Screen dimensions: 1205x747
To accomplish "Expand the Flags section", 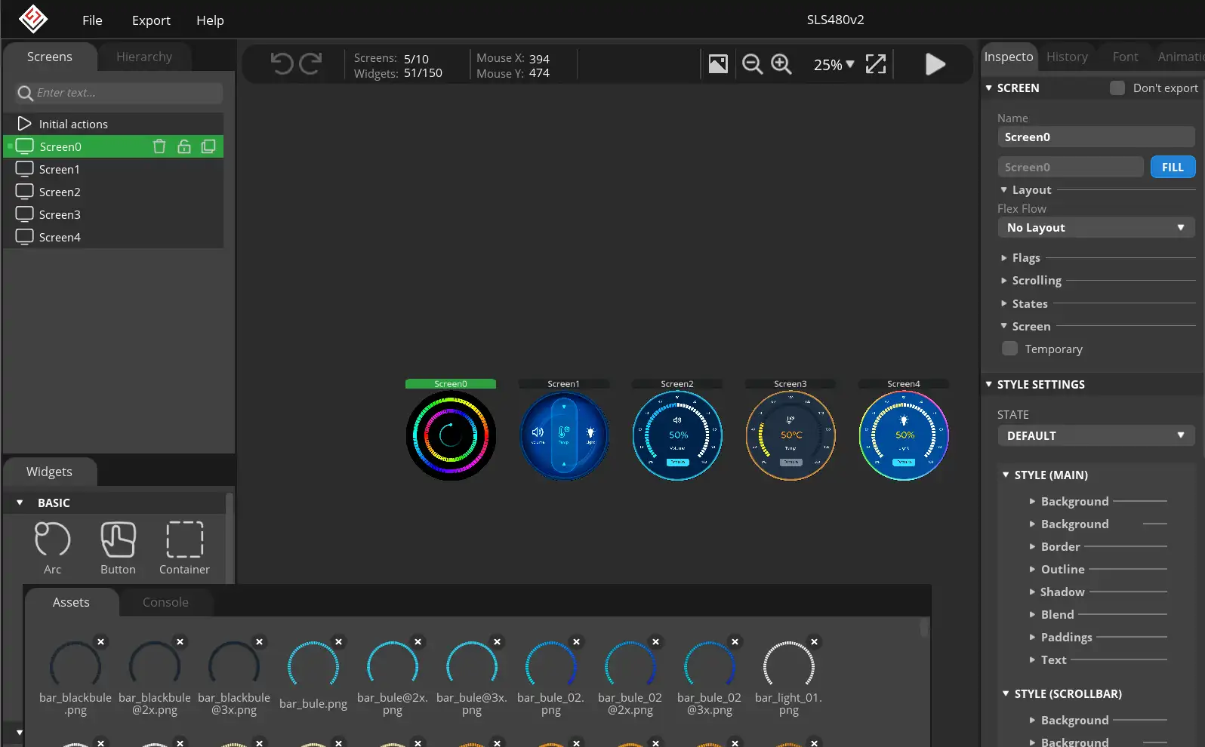I will tap(1025, 258).
